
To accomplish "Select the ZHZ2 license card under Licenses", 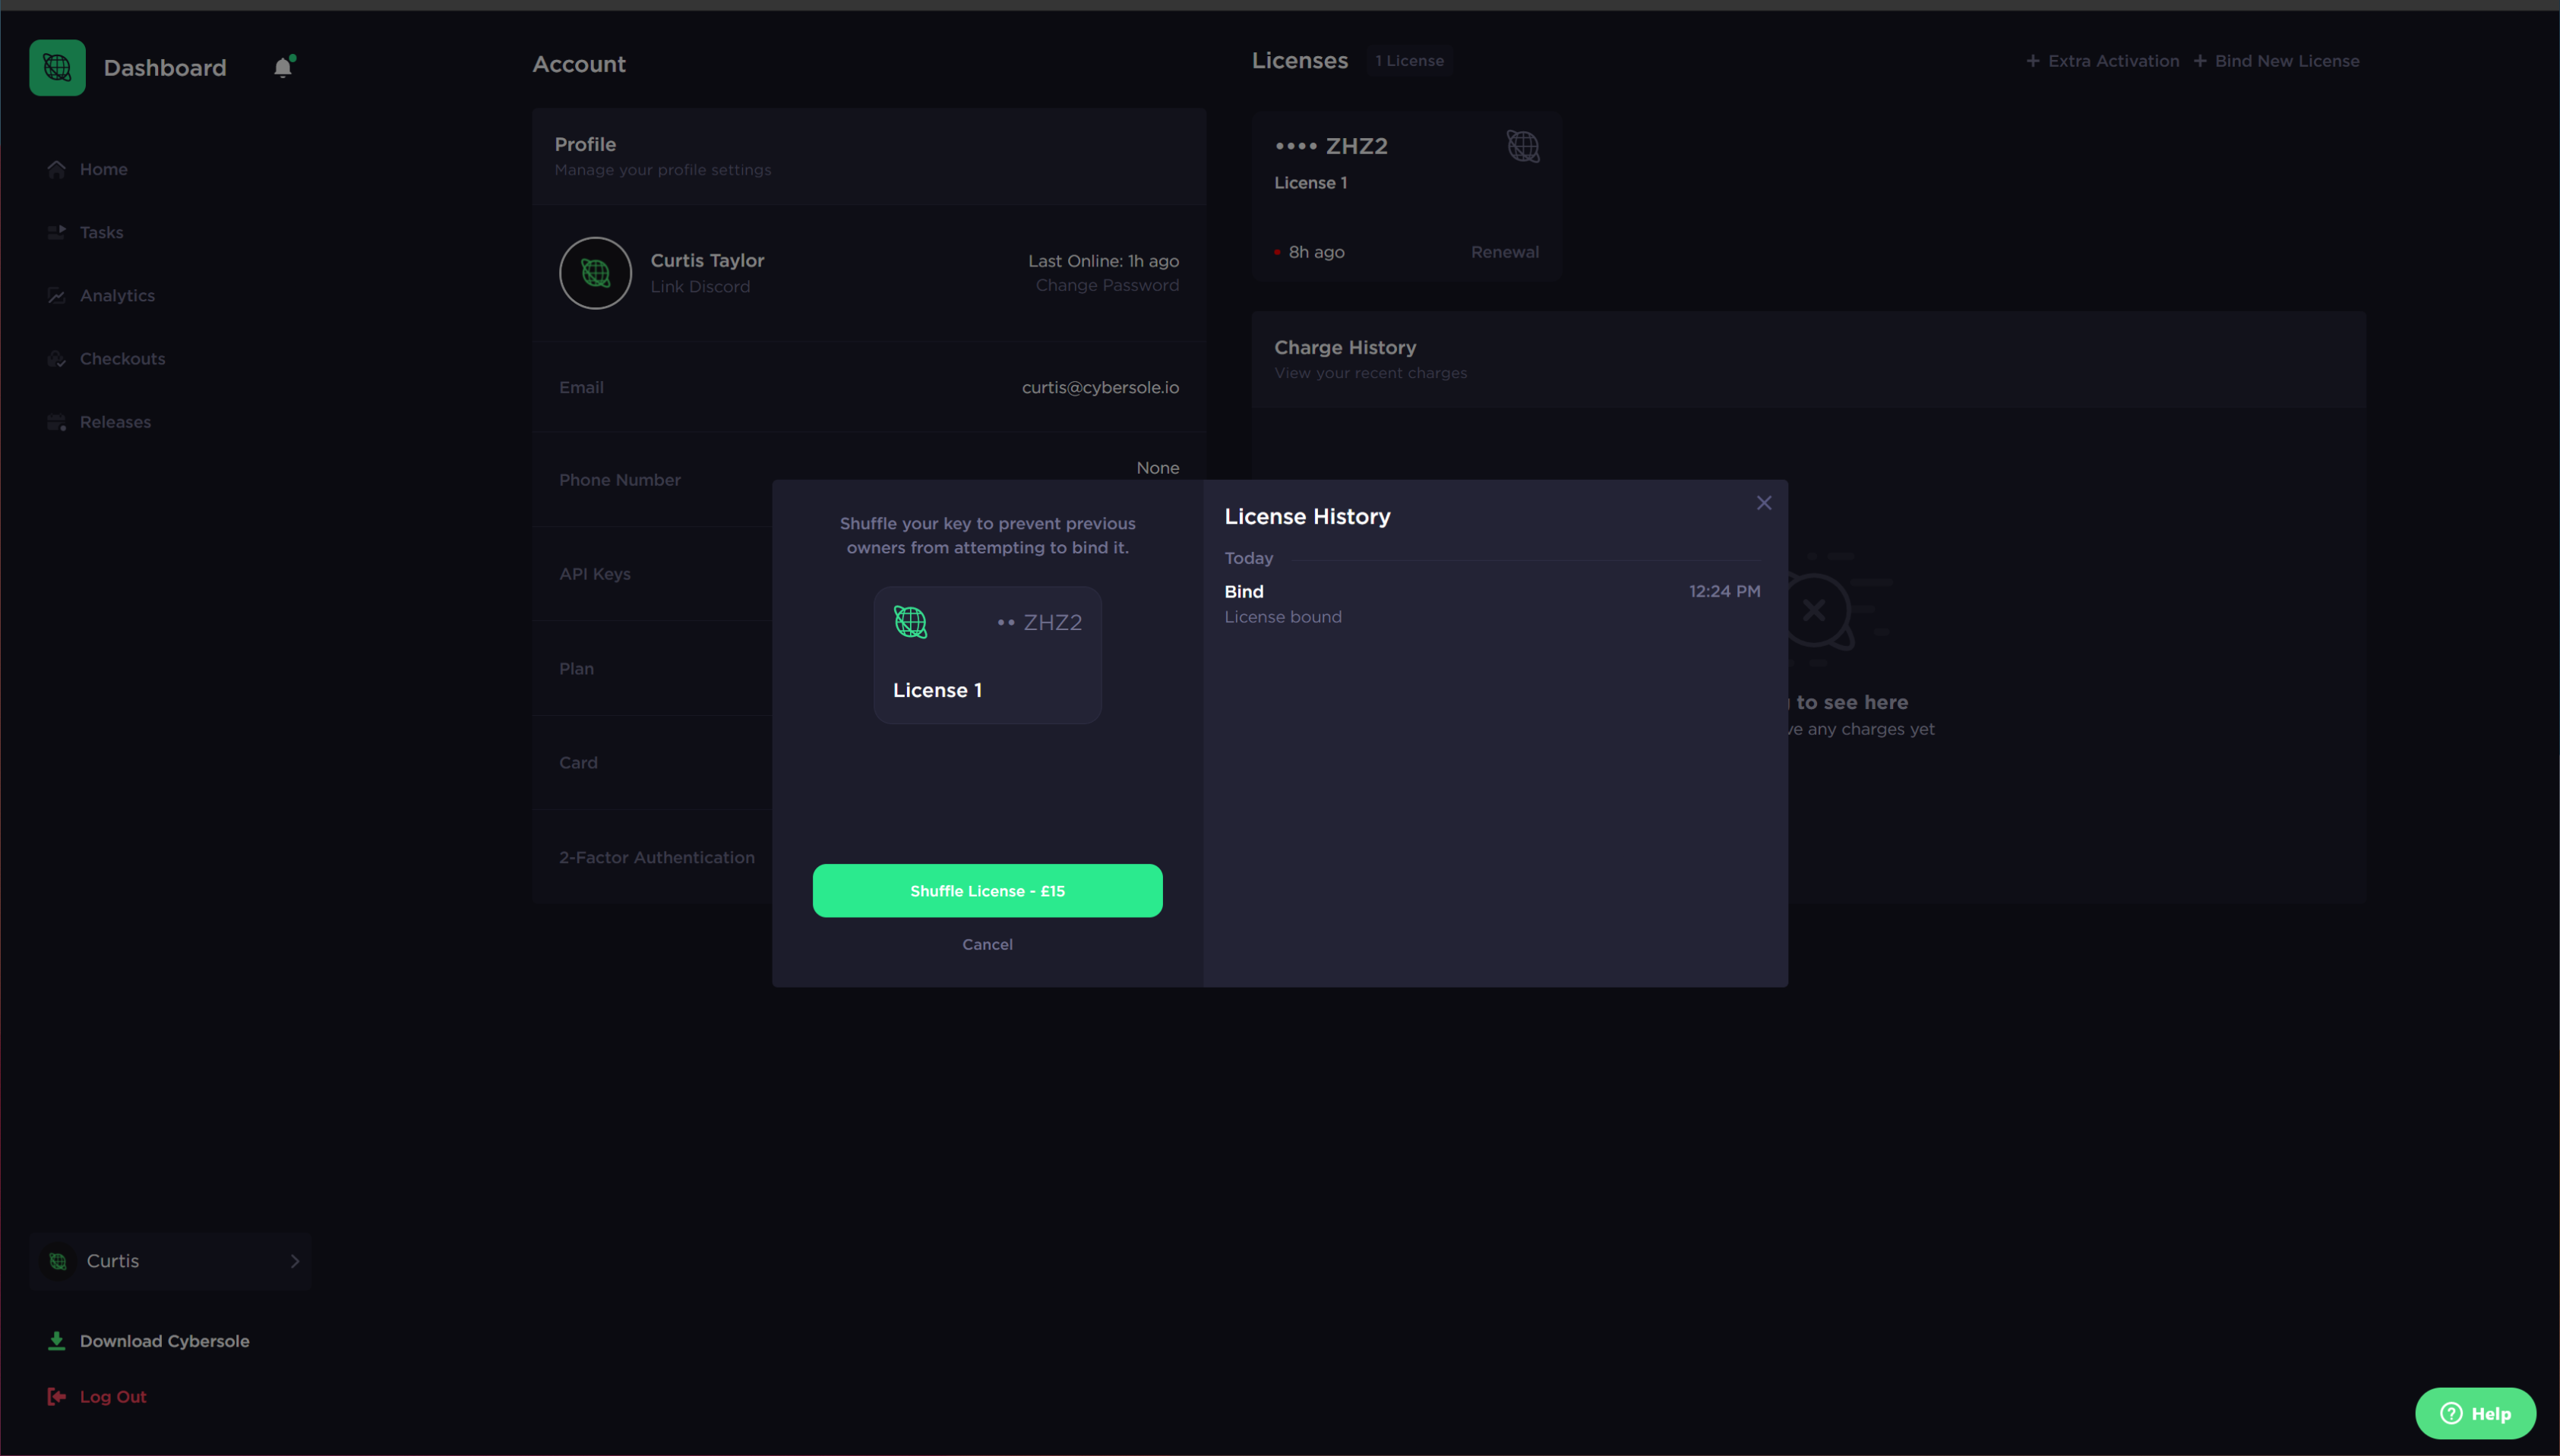I will tap(1407, 196).
